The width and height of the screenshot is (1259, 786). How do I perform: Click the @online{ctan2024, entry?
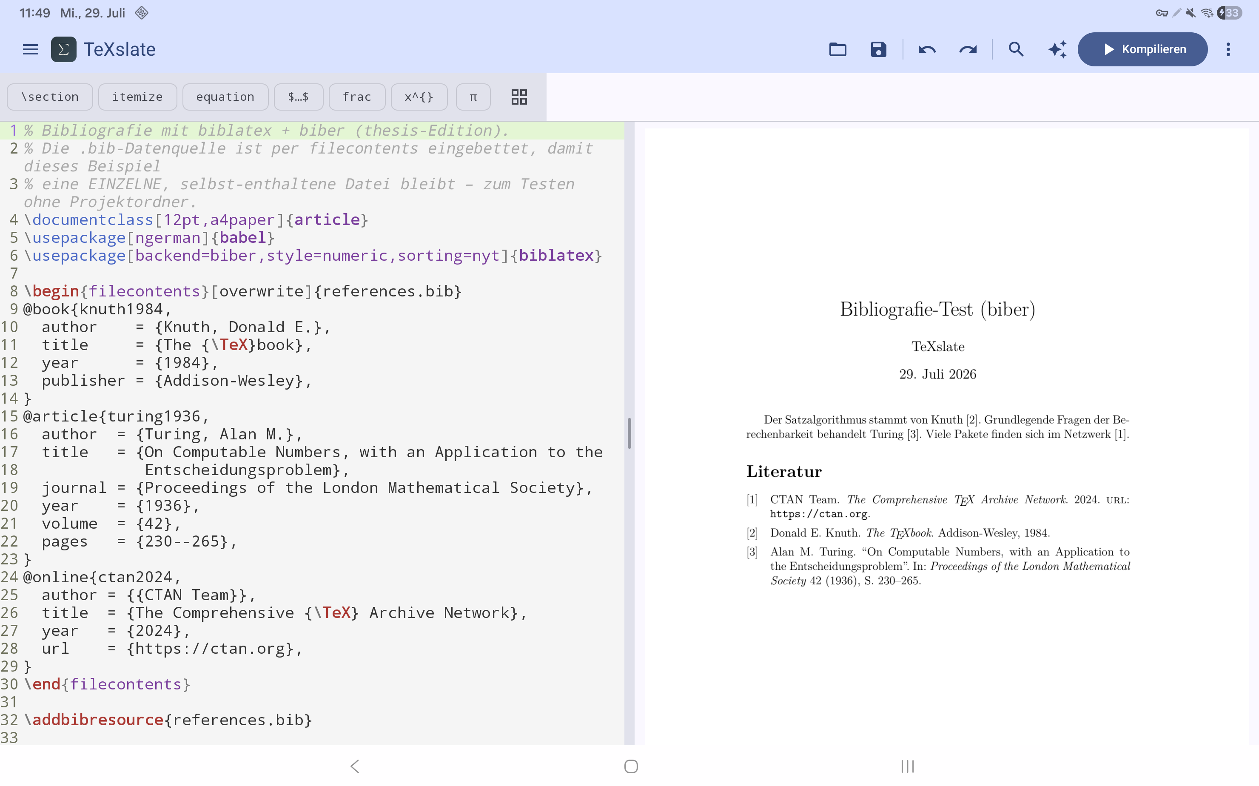coord(102,577)
